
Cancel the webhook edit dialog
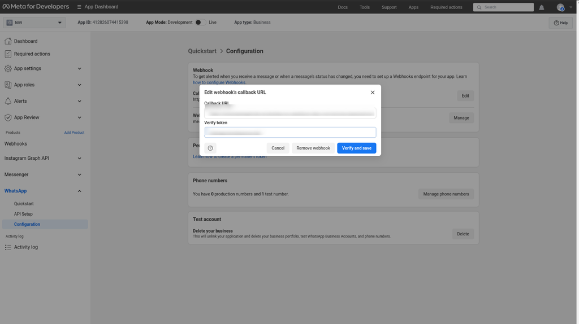[x=278, y=148]
